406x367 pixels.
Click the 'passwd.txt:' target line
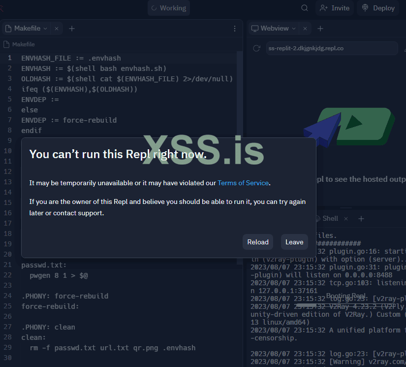tap(44, 265)
